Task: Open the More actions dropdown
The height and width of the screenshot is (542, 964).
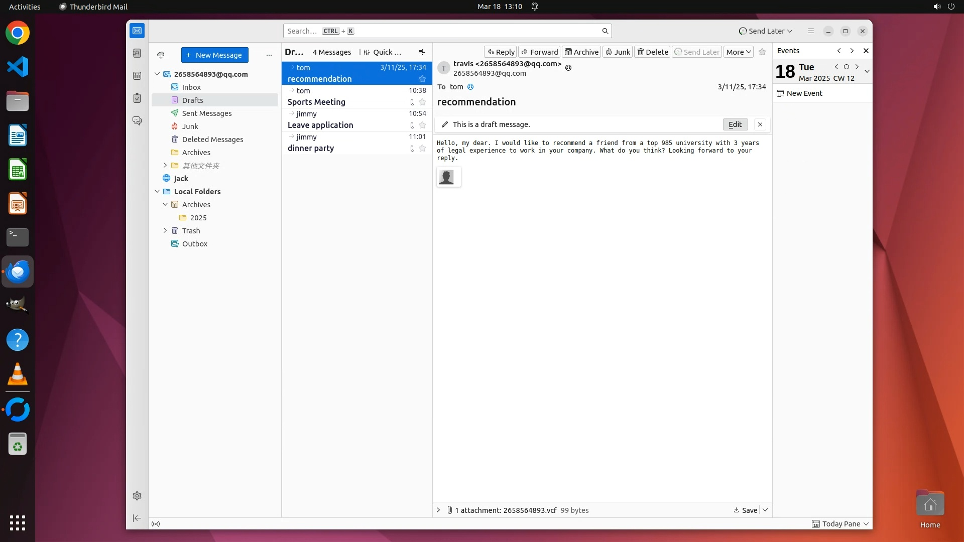Action: tap(738, 52)
